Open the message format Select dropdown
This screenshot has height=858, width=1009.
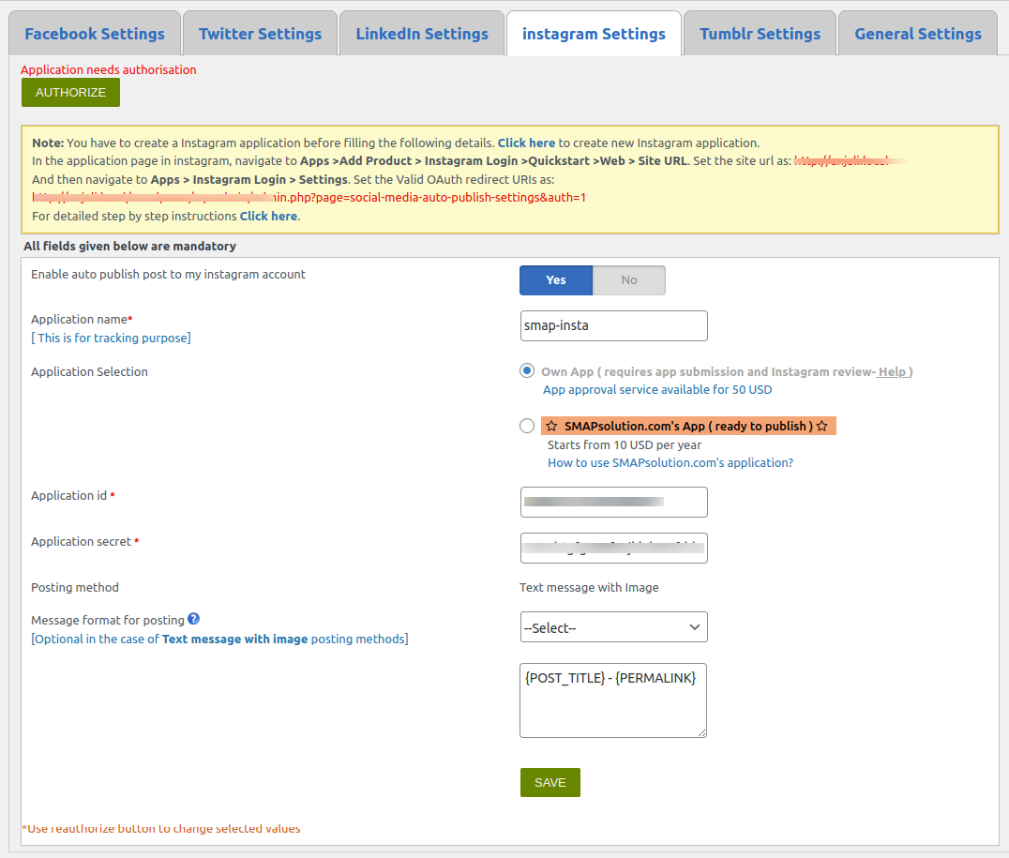613,626
